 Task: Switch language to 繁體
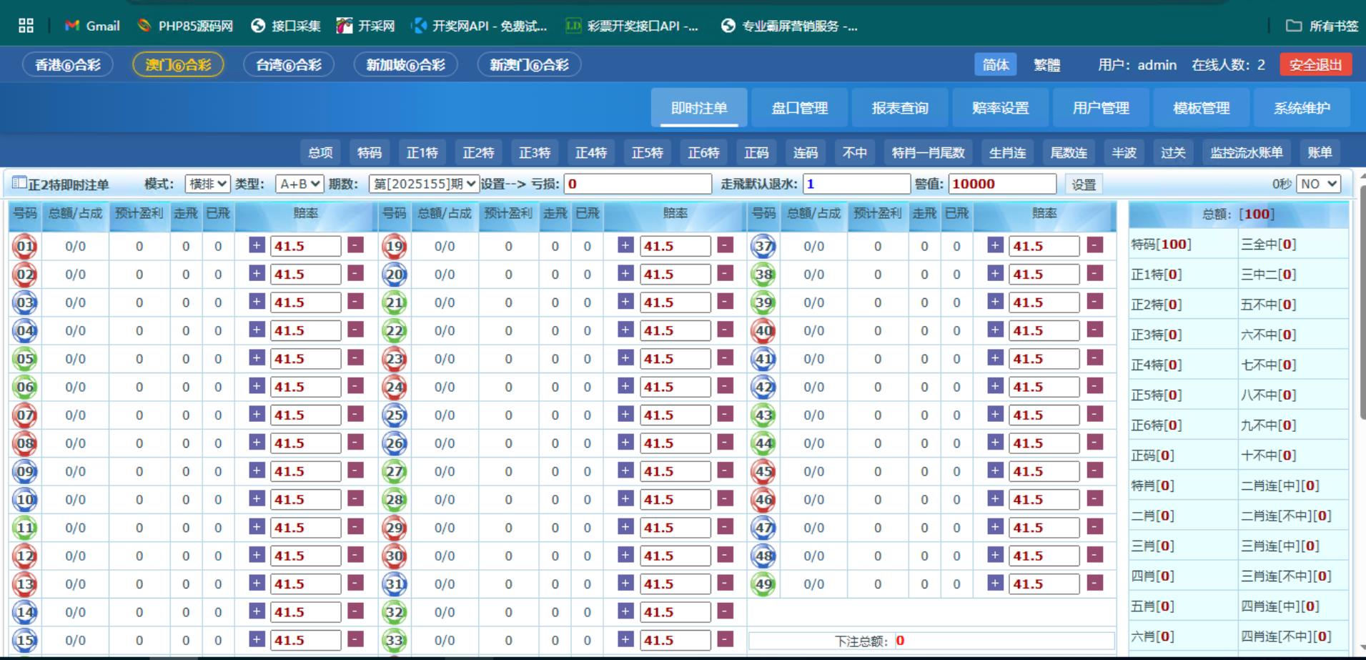[1046, 65]
